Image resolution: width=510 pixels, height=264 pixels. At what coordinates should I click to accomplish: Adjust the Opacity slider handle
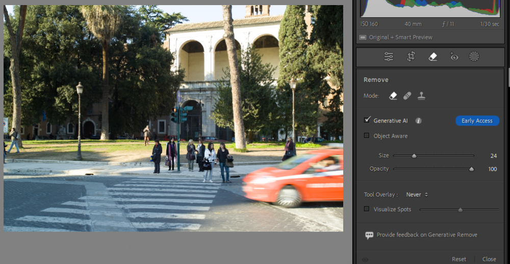point(472,169)
